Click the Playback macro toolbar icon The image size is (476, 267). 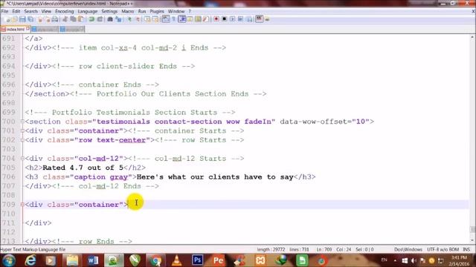tap(232, 19)
